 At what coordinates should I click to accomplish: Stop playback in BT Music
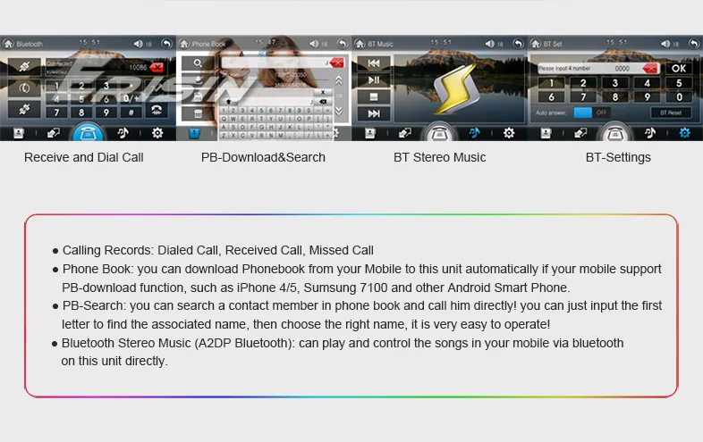[x=374, y=96]
